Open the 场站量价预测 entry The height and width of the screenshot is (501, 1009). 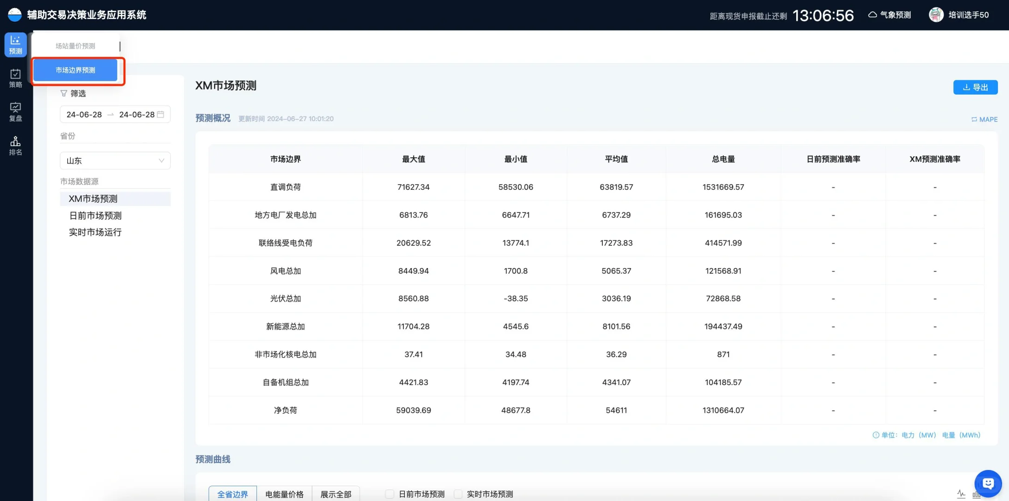(75, 45)
